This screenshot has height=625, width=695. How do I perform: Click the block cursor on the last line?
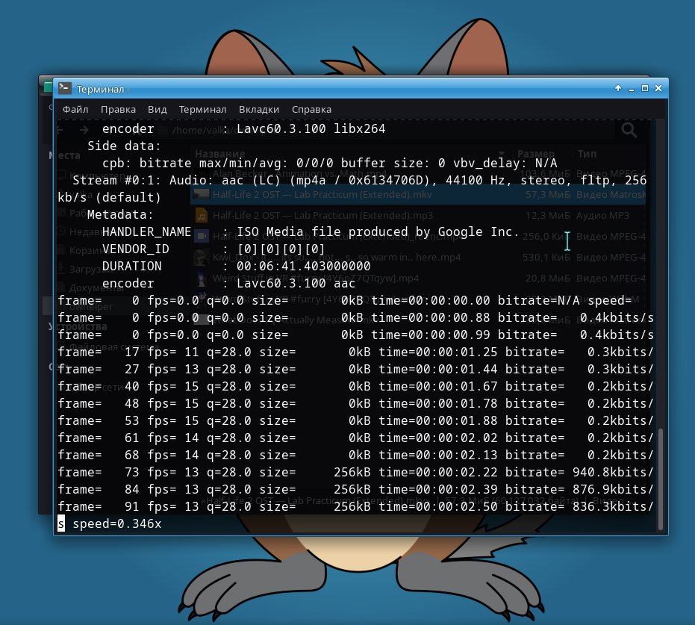click(x=61, y=523)
